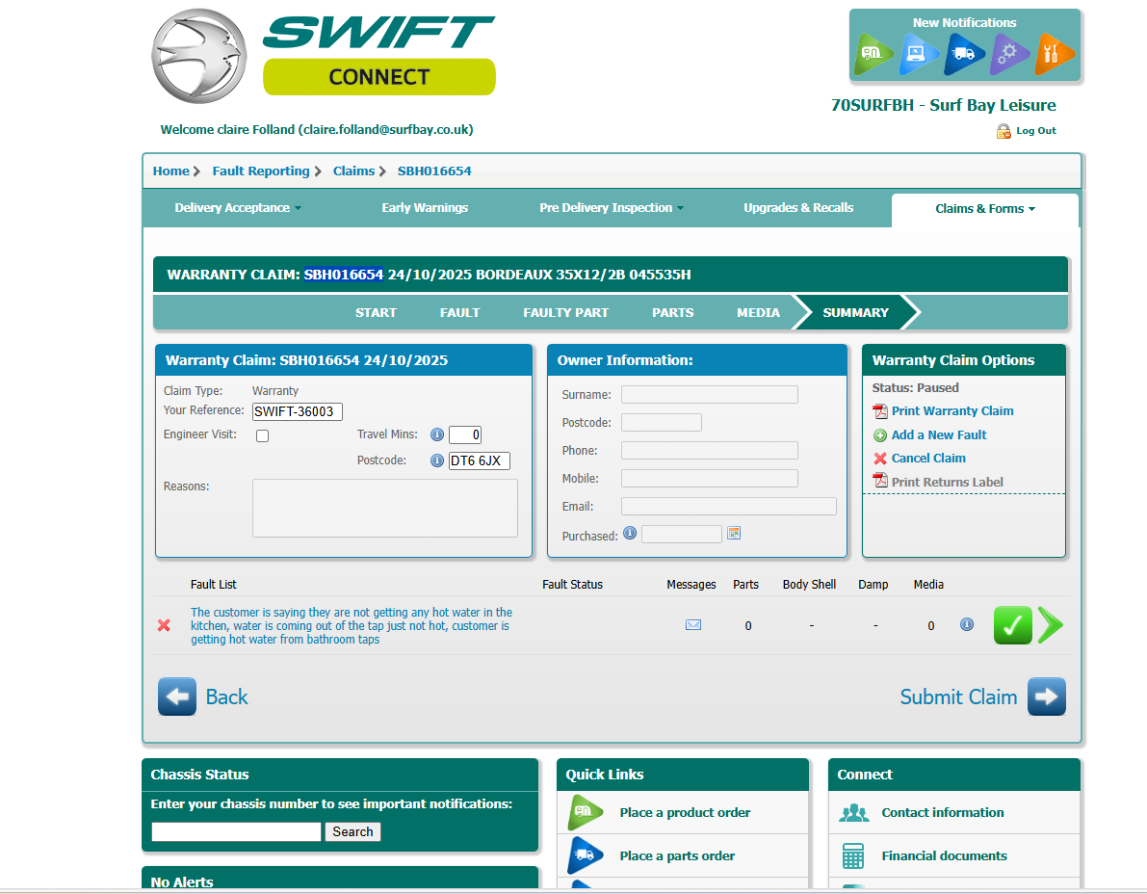This screenshot has height=894, width=1147.
Task: Click the blue Back arrow icon
Action: point(177,697)
